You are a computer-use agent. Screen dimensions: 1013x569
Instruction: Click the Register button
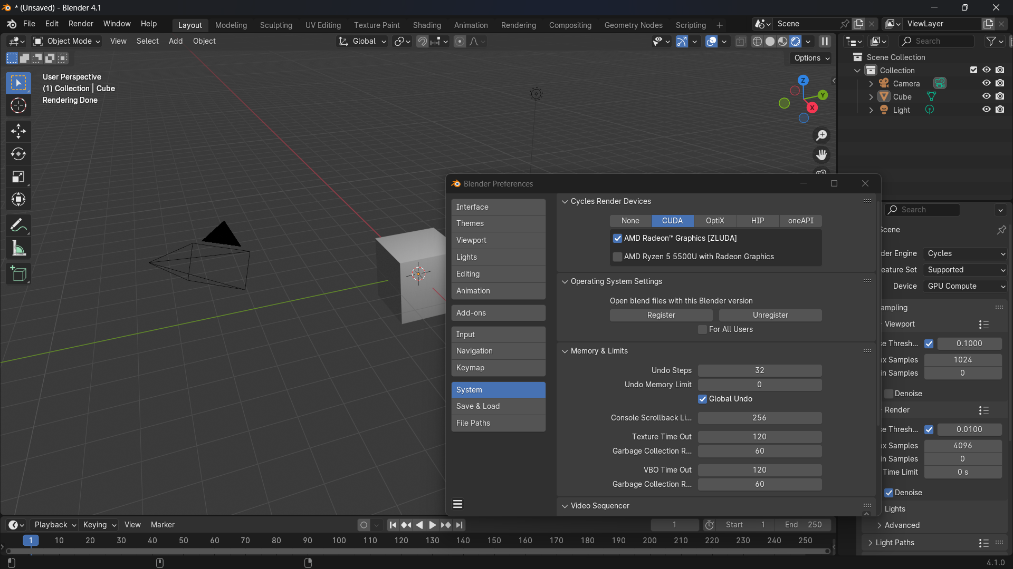point(661,315)
